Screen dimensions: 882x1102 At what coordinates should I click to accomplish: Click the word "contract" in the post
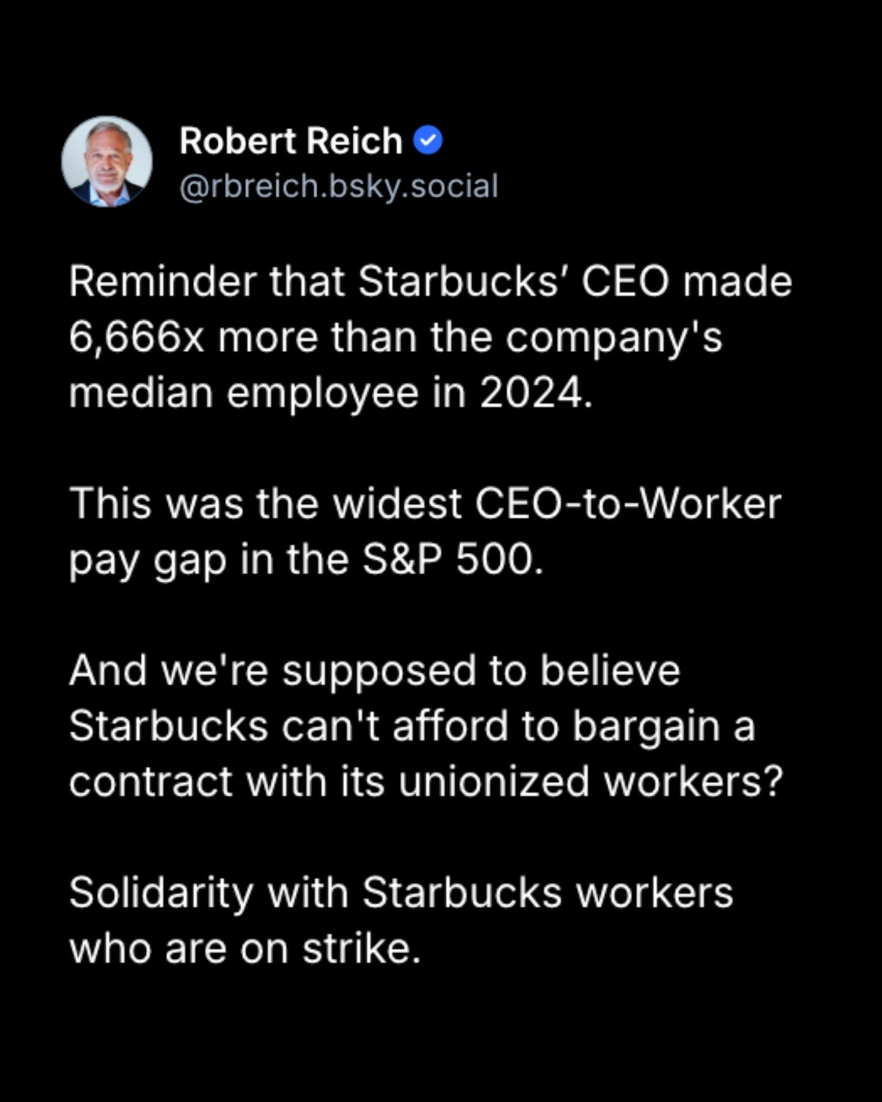tap(151, 782)
